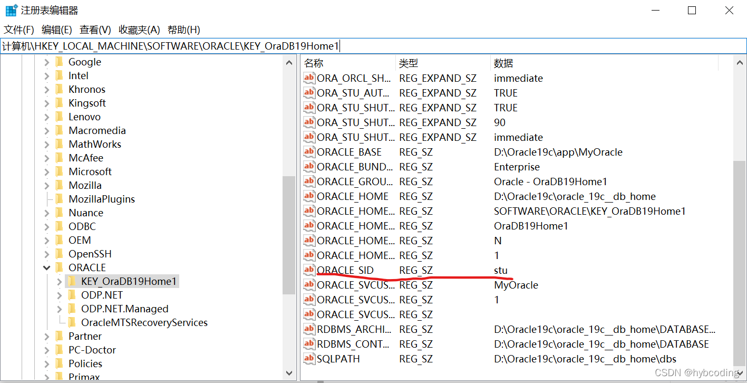
Task: Select the PC-Doctor folder icon
Action: pos(60,350)
